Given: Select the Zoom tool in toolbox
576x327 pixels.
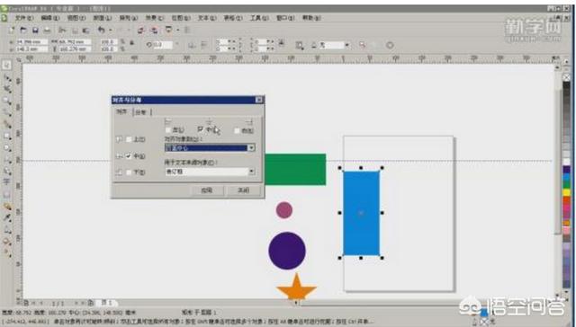Looking at the screenshot, I should click(6, 101).
